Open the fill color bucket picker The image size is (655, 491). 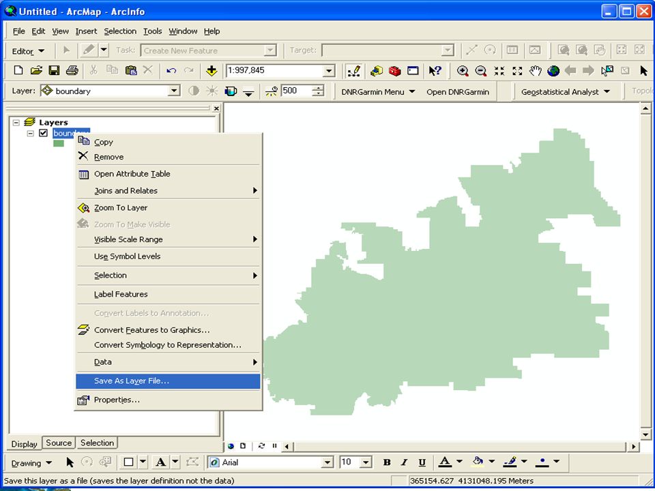coord(478,462)
